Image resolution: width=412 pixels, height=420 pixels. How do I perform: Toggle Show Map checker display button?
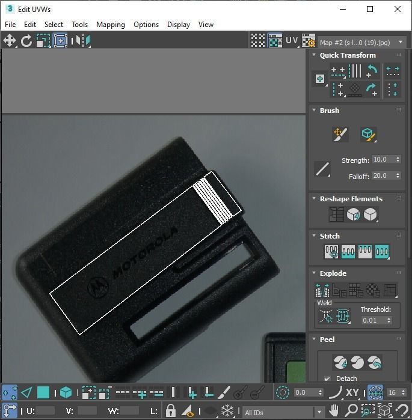click(x=275, y=41)
